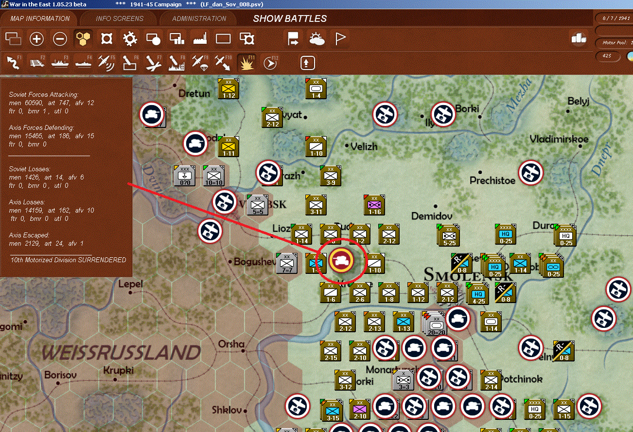The image size is (633, 432).
Task: Select the 1-16 purple unit counter
Action: click(x=374, y=204)
